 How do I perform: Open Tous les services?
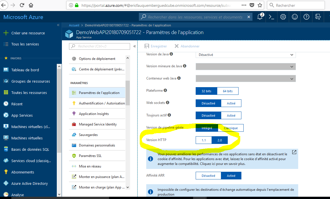[x=25, y=44]
